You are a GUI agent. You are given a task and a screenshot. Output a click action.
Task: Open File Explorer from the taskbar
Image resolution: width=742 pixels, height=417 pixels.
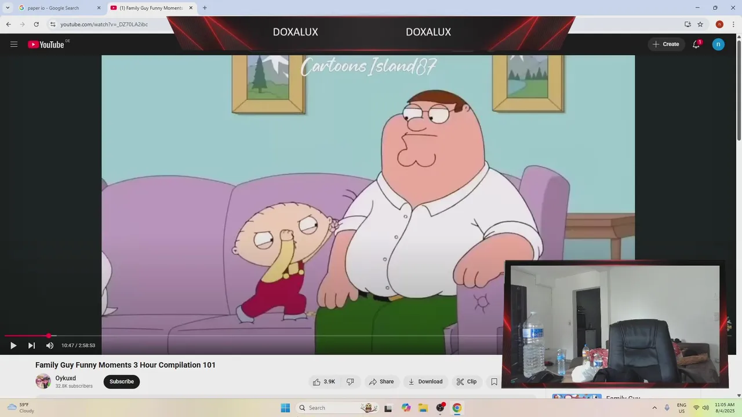tap(423, 408)
